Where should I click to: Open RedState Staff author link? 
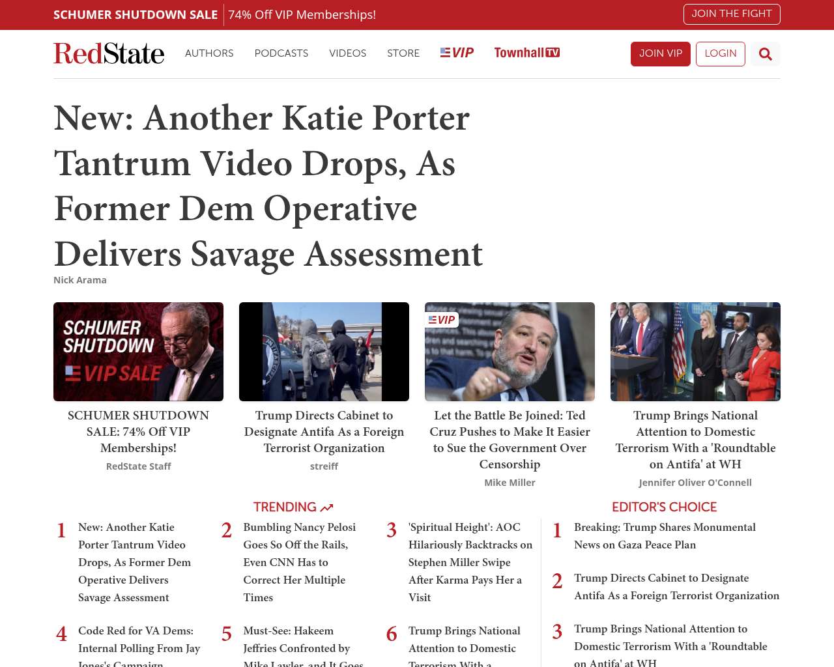(x=138, y=466)
